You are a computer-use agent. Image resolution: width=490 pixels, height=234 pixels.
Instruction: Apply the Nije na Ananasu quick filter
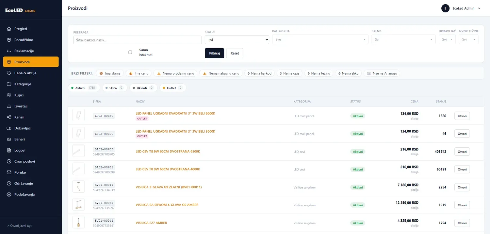382,73
